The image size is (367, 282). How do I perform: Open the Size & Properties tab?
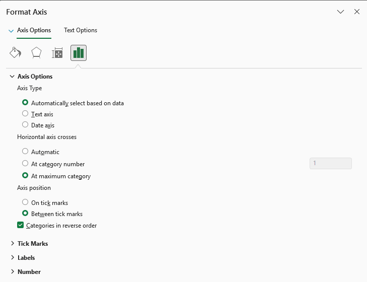(x=57, y=53)
